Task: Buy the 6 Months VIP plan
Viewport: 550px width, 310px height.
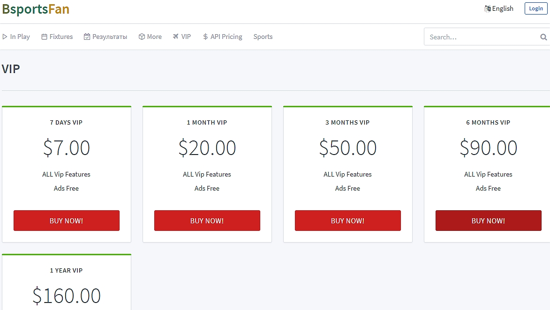Action: coord(488,221)
